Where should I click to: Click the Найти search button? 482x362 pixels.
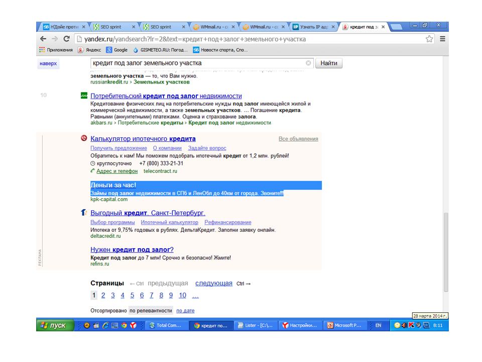329,63
